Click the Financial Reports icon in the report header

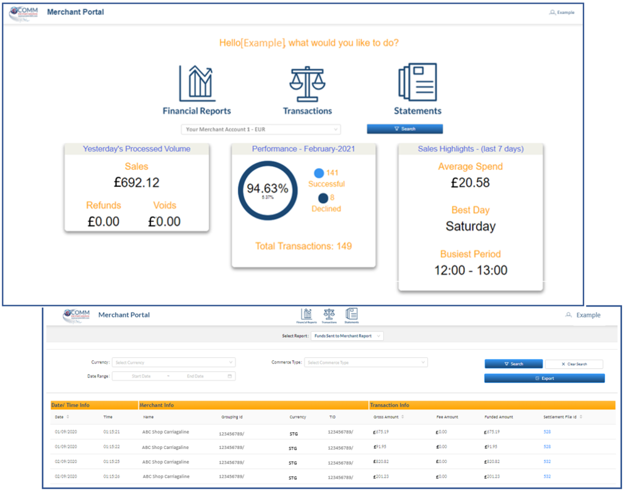coord(306,313)
